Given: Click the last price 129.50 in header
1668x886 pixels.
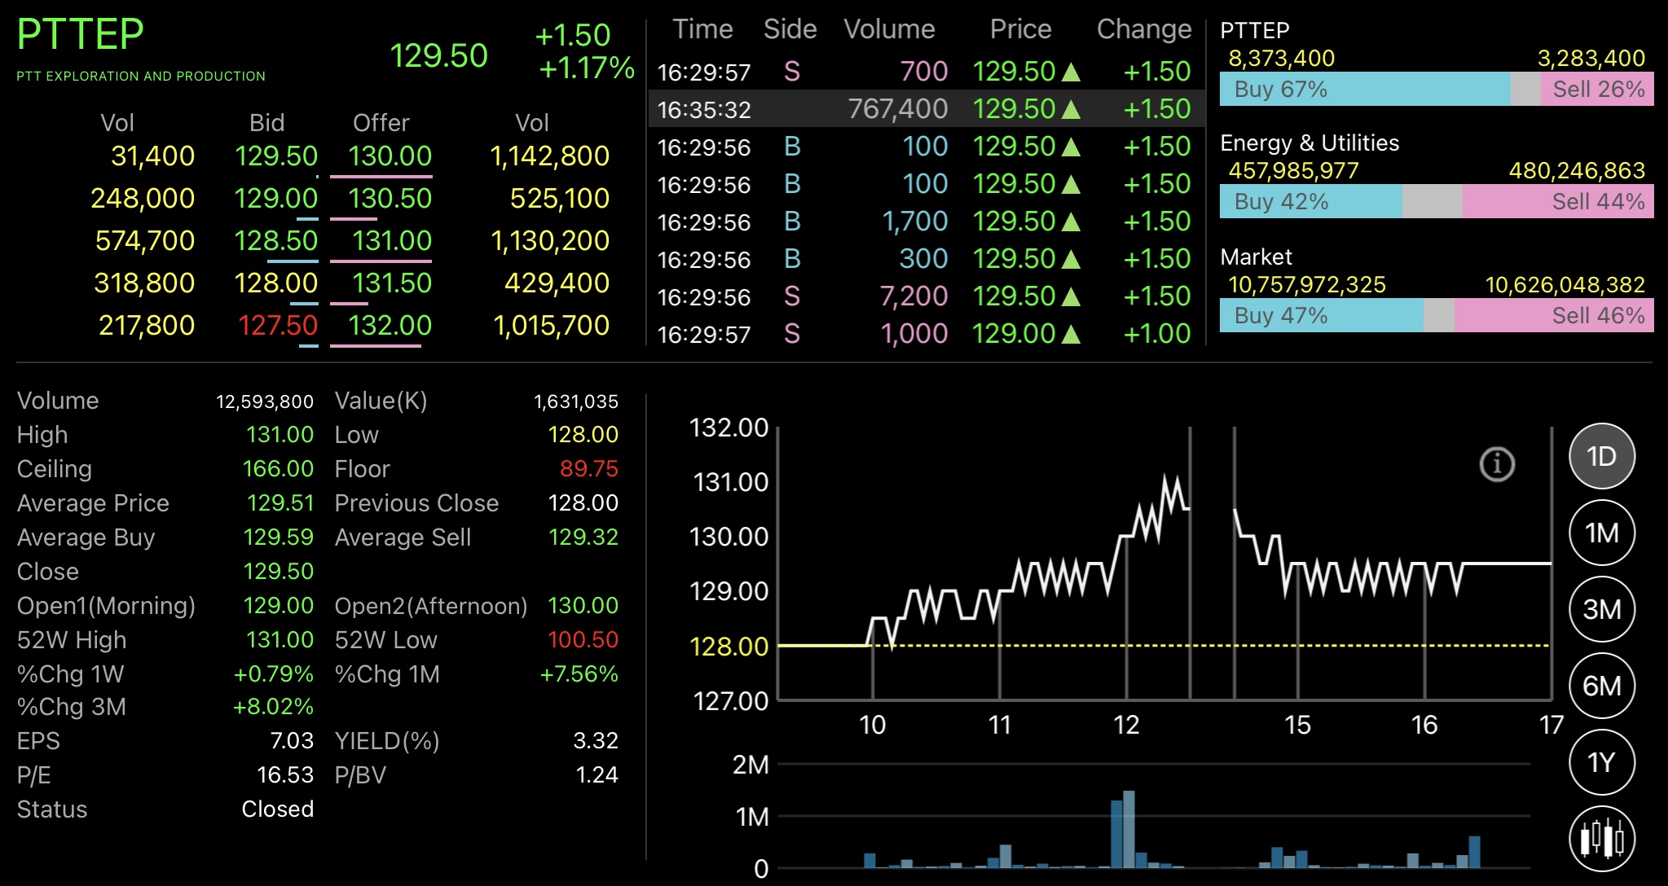Looking at the screenshot, I should pyautogui.click(x=438, y=55).
